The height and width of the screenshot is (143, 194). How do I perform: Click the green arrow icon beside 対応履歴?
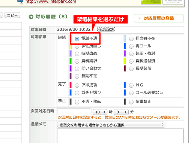pos(31,17)
